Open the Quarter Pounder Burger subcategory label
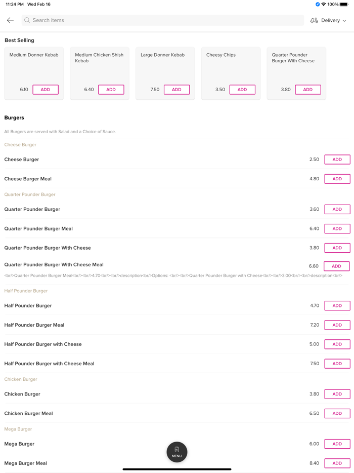The image size is (354, 473). point(30,194)
